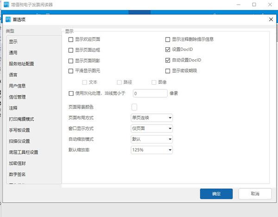This screenshot has height=217, width=278.
Task: Close the 首选项 dialog
Action: point(271,19)
